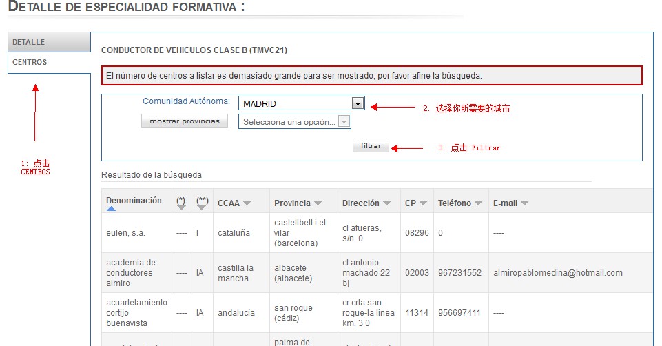
Task: Open the Comunidad Autónoma MADRID dropdown
Action: point(358,103)
